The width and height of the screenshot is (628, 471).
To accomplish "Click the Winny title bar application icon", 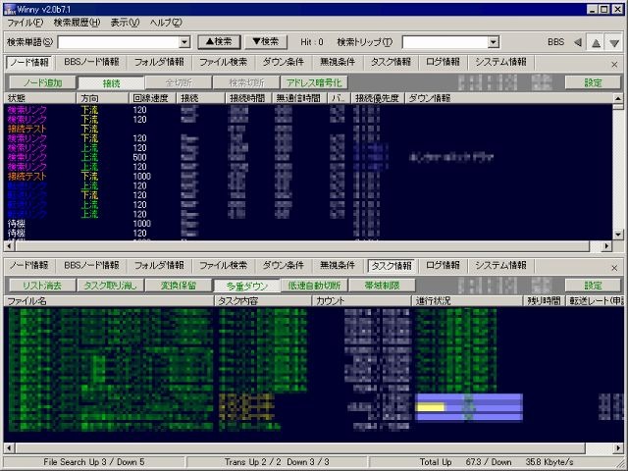I will 9,9.
